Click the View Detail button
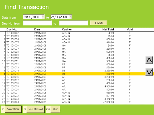 [13, 109]
